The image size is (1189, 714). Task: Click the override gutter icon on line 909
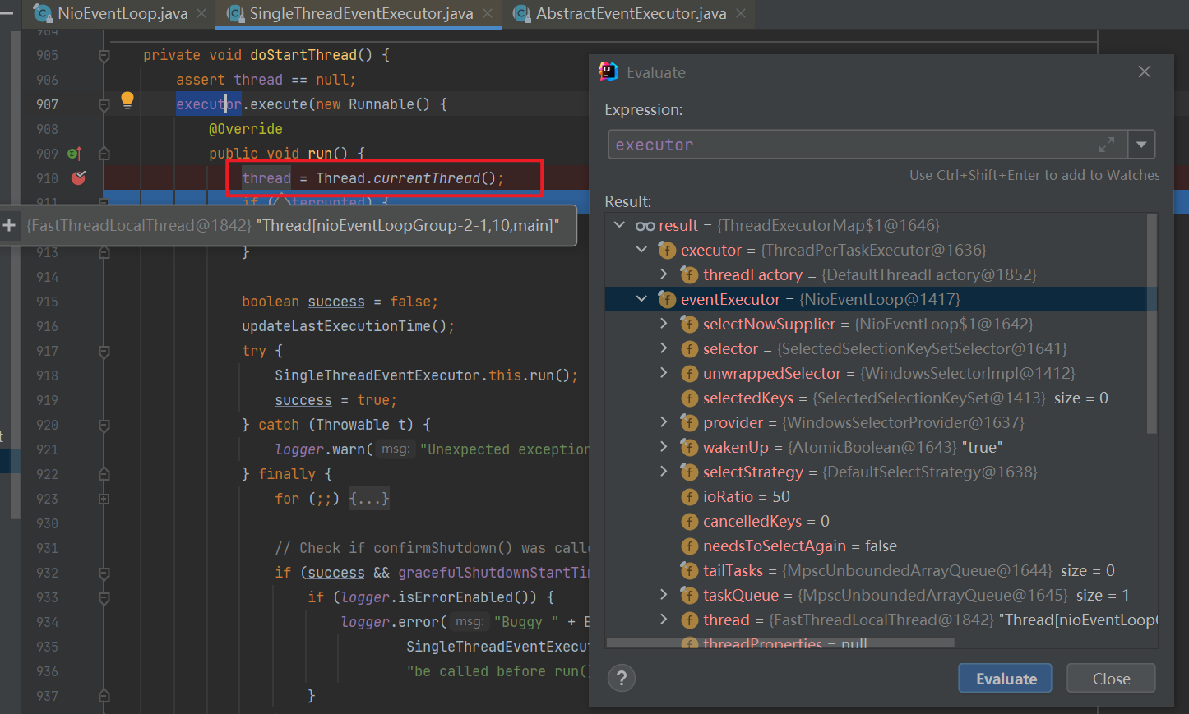(74, 154)
